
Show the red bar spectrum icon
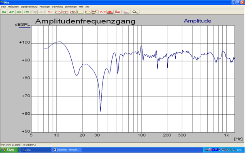110,12
